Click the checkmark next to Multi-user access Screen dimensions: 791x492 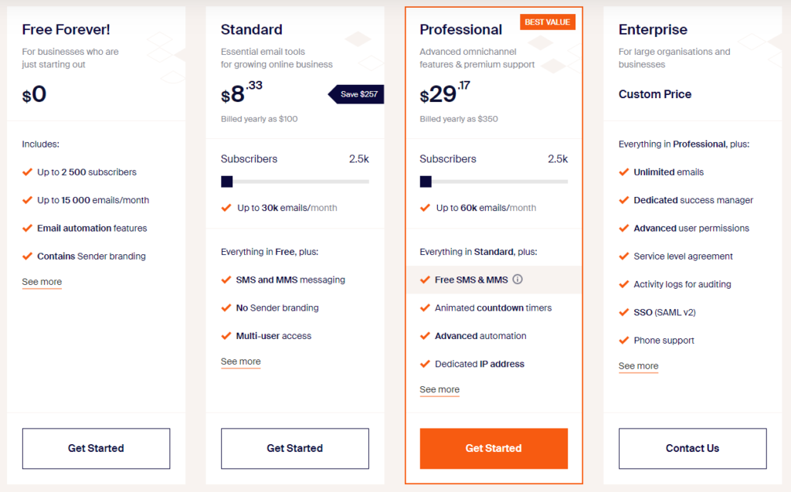[x=226, y=335]
